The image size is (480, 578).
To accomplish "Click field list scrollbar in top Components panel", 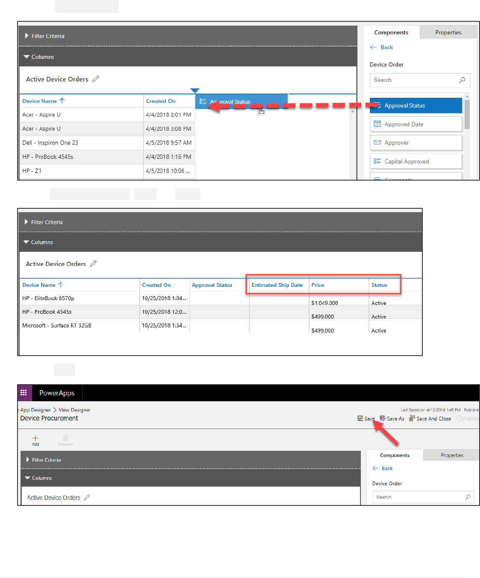I will (x=467, y=114).
